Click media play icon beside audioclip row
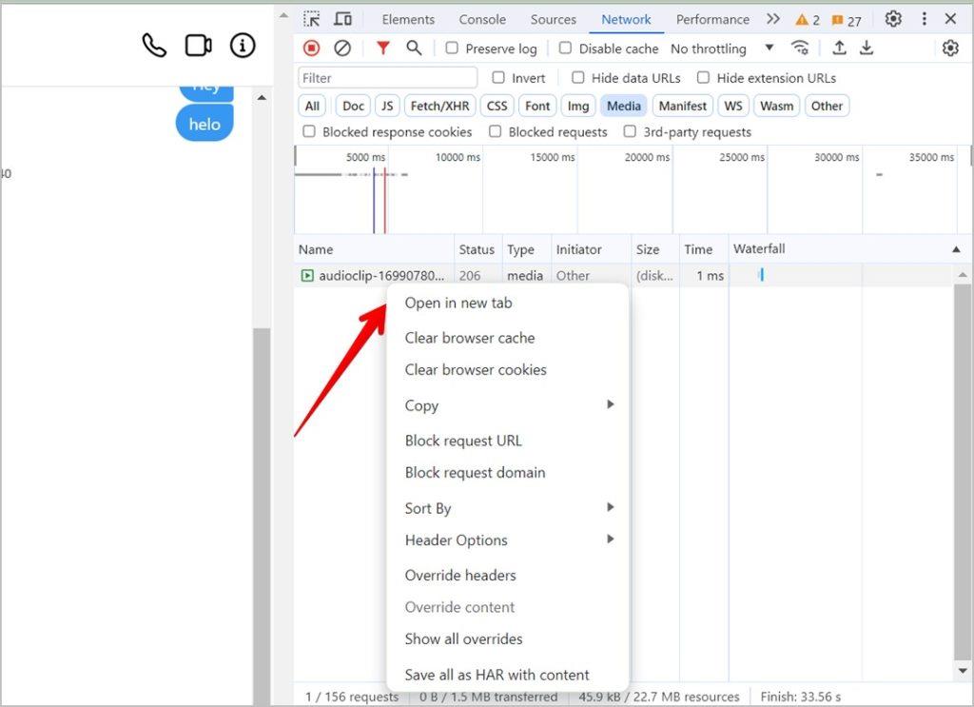The height and width of the screenshot is (707, 974). [x=307, y=275]
